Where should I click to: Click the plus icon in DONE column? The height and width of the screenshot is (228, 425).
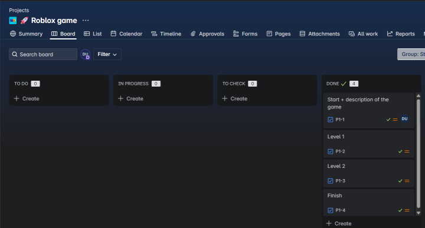coord(329,223)
